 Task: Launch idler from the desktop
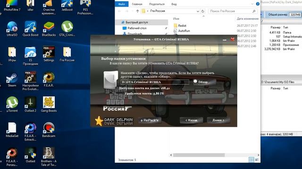click(x=30, y=6)
